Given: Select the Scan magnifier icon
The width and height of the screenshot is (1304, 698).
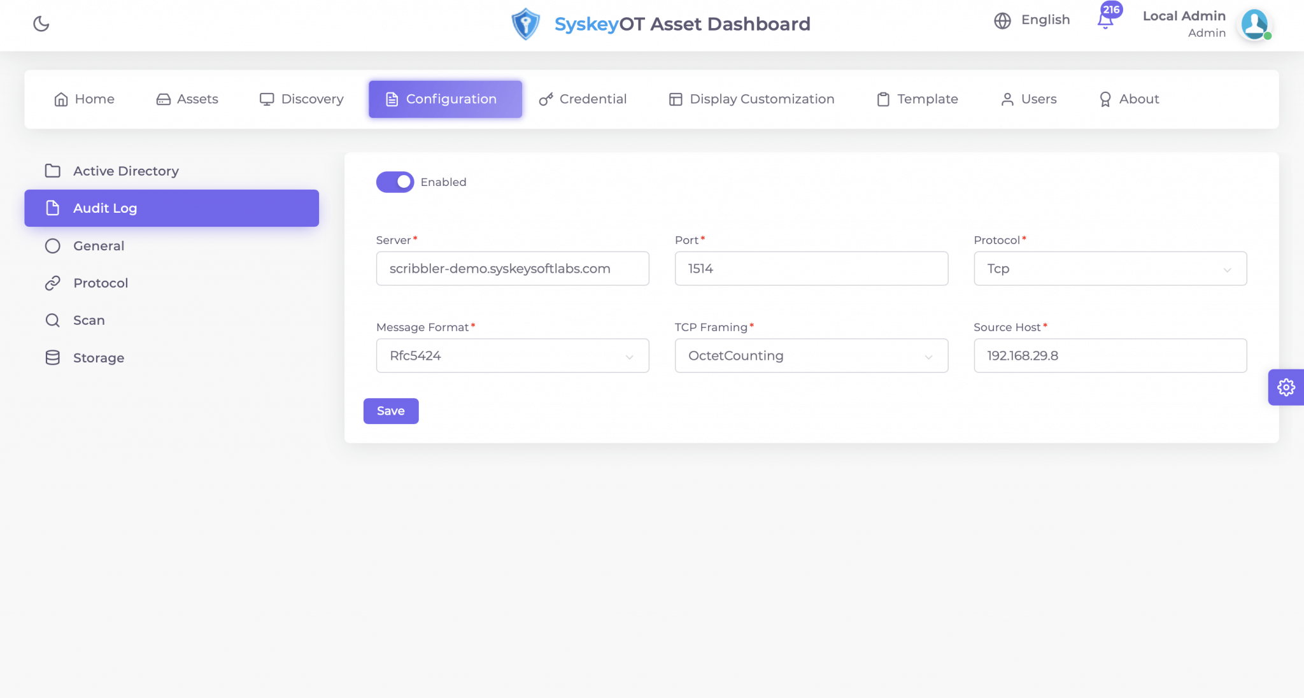Looking at the screenshot, I should click(52, 320).
